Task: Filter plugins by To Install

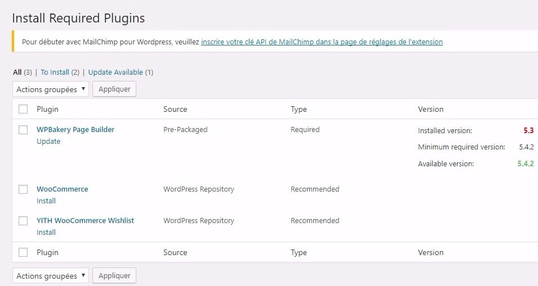Action: pyautogui.click(x=55, y=72)
